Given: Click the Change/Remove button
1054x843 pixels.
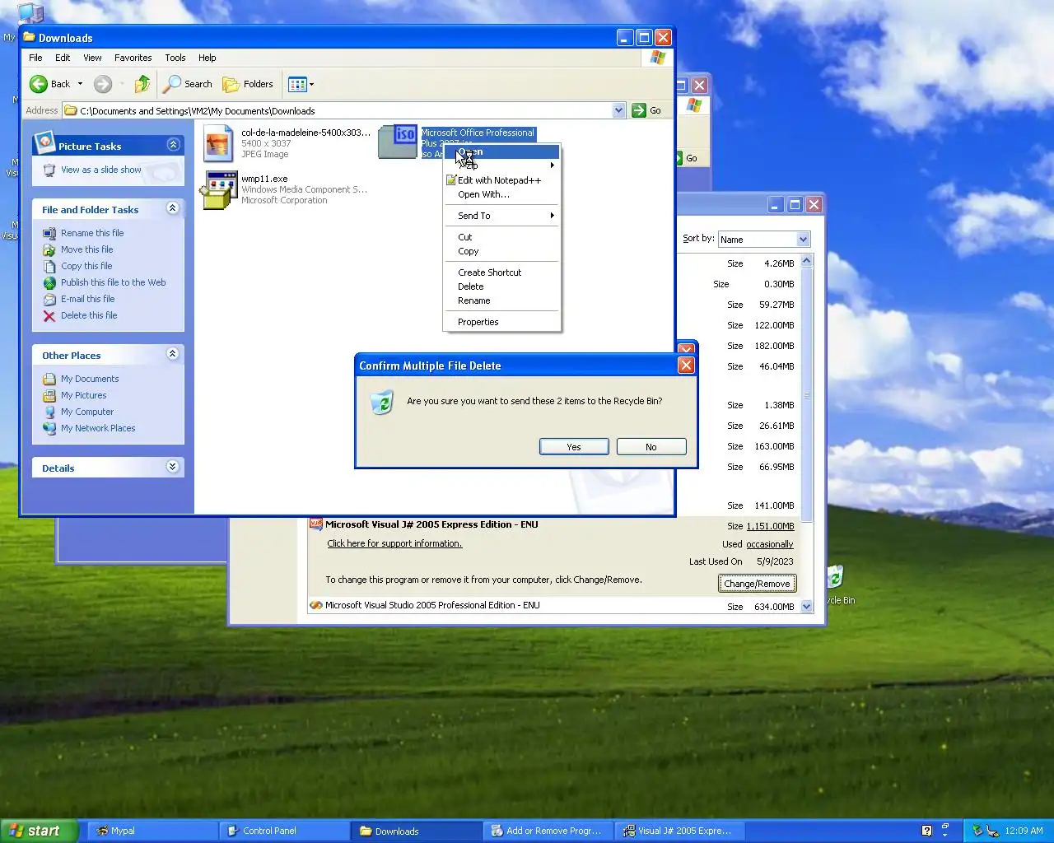Looking at the screenshot, I should pos(757,584).
